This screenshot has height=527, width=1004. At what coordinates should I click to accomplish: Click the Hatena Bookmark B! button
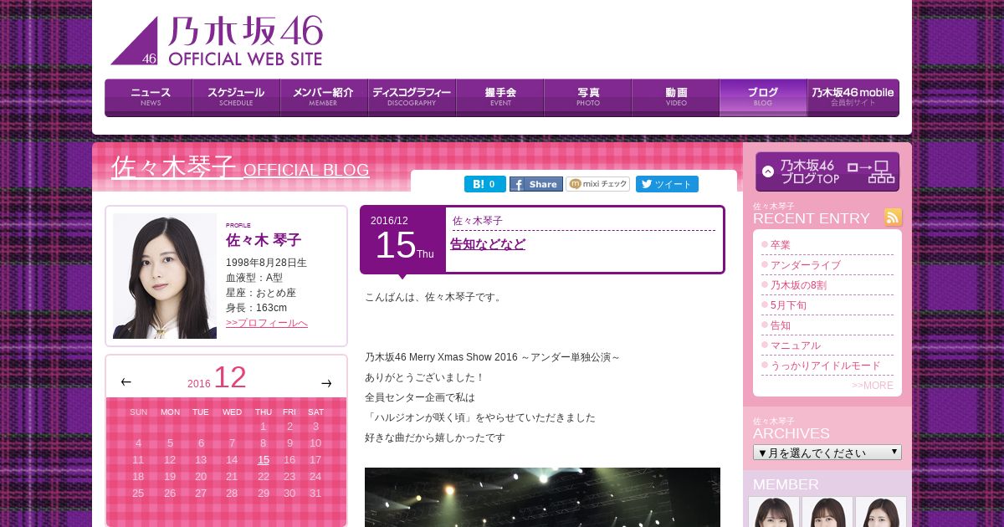485,184
